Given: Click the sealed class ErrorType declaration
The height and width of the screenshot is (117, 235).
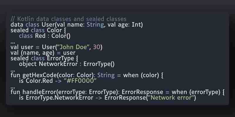Looking at the screenshot, I should point(44,58).
